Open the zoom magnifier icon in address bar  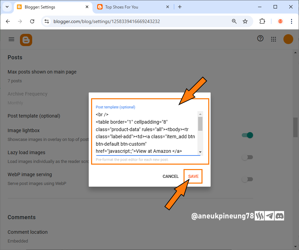[x=234, y=21]
